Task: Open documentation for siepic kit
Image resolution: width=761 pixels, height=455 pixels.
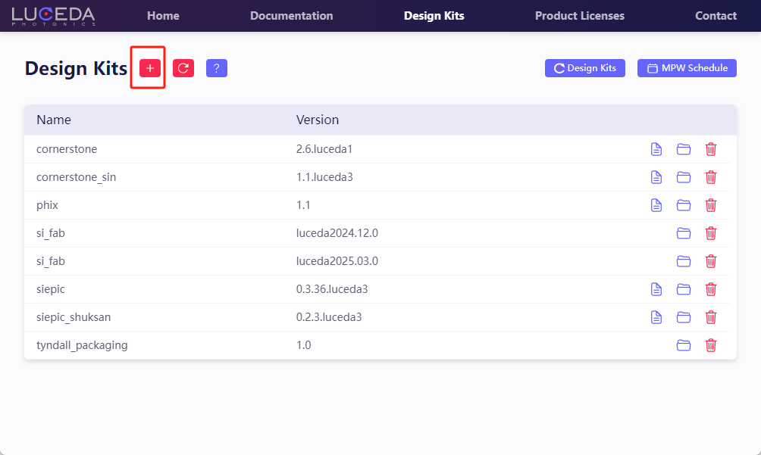Action: pyautogui.click(x=656, y=289)
